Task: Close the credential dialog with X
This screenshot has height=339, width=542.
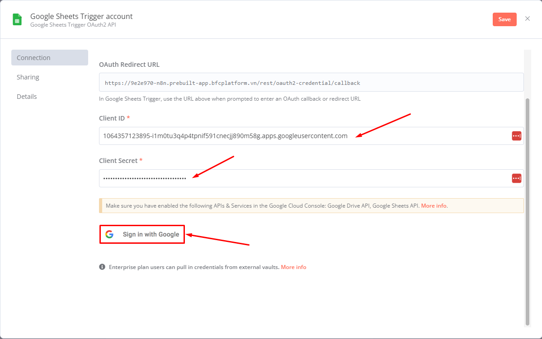Action: (527, 19)
